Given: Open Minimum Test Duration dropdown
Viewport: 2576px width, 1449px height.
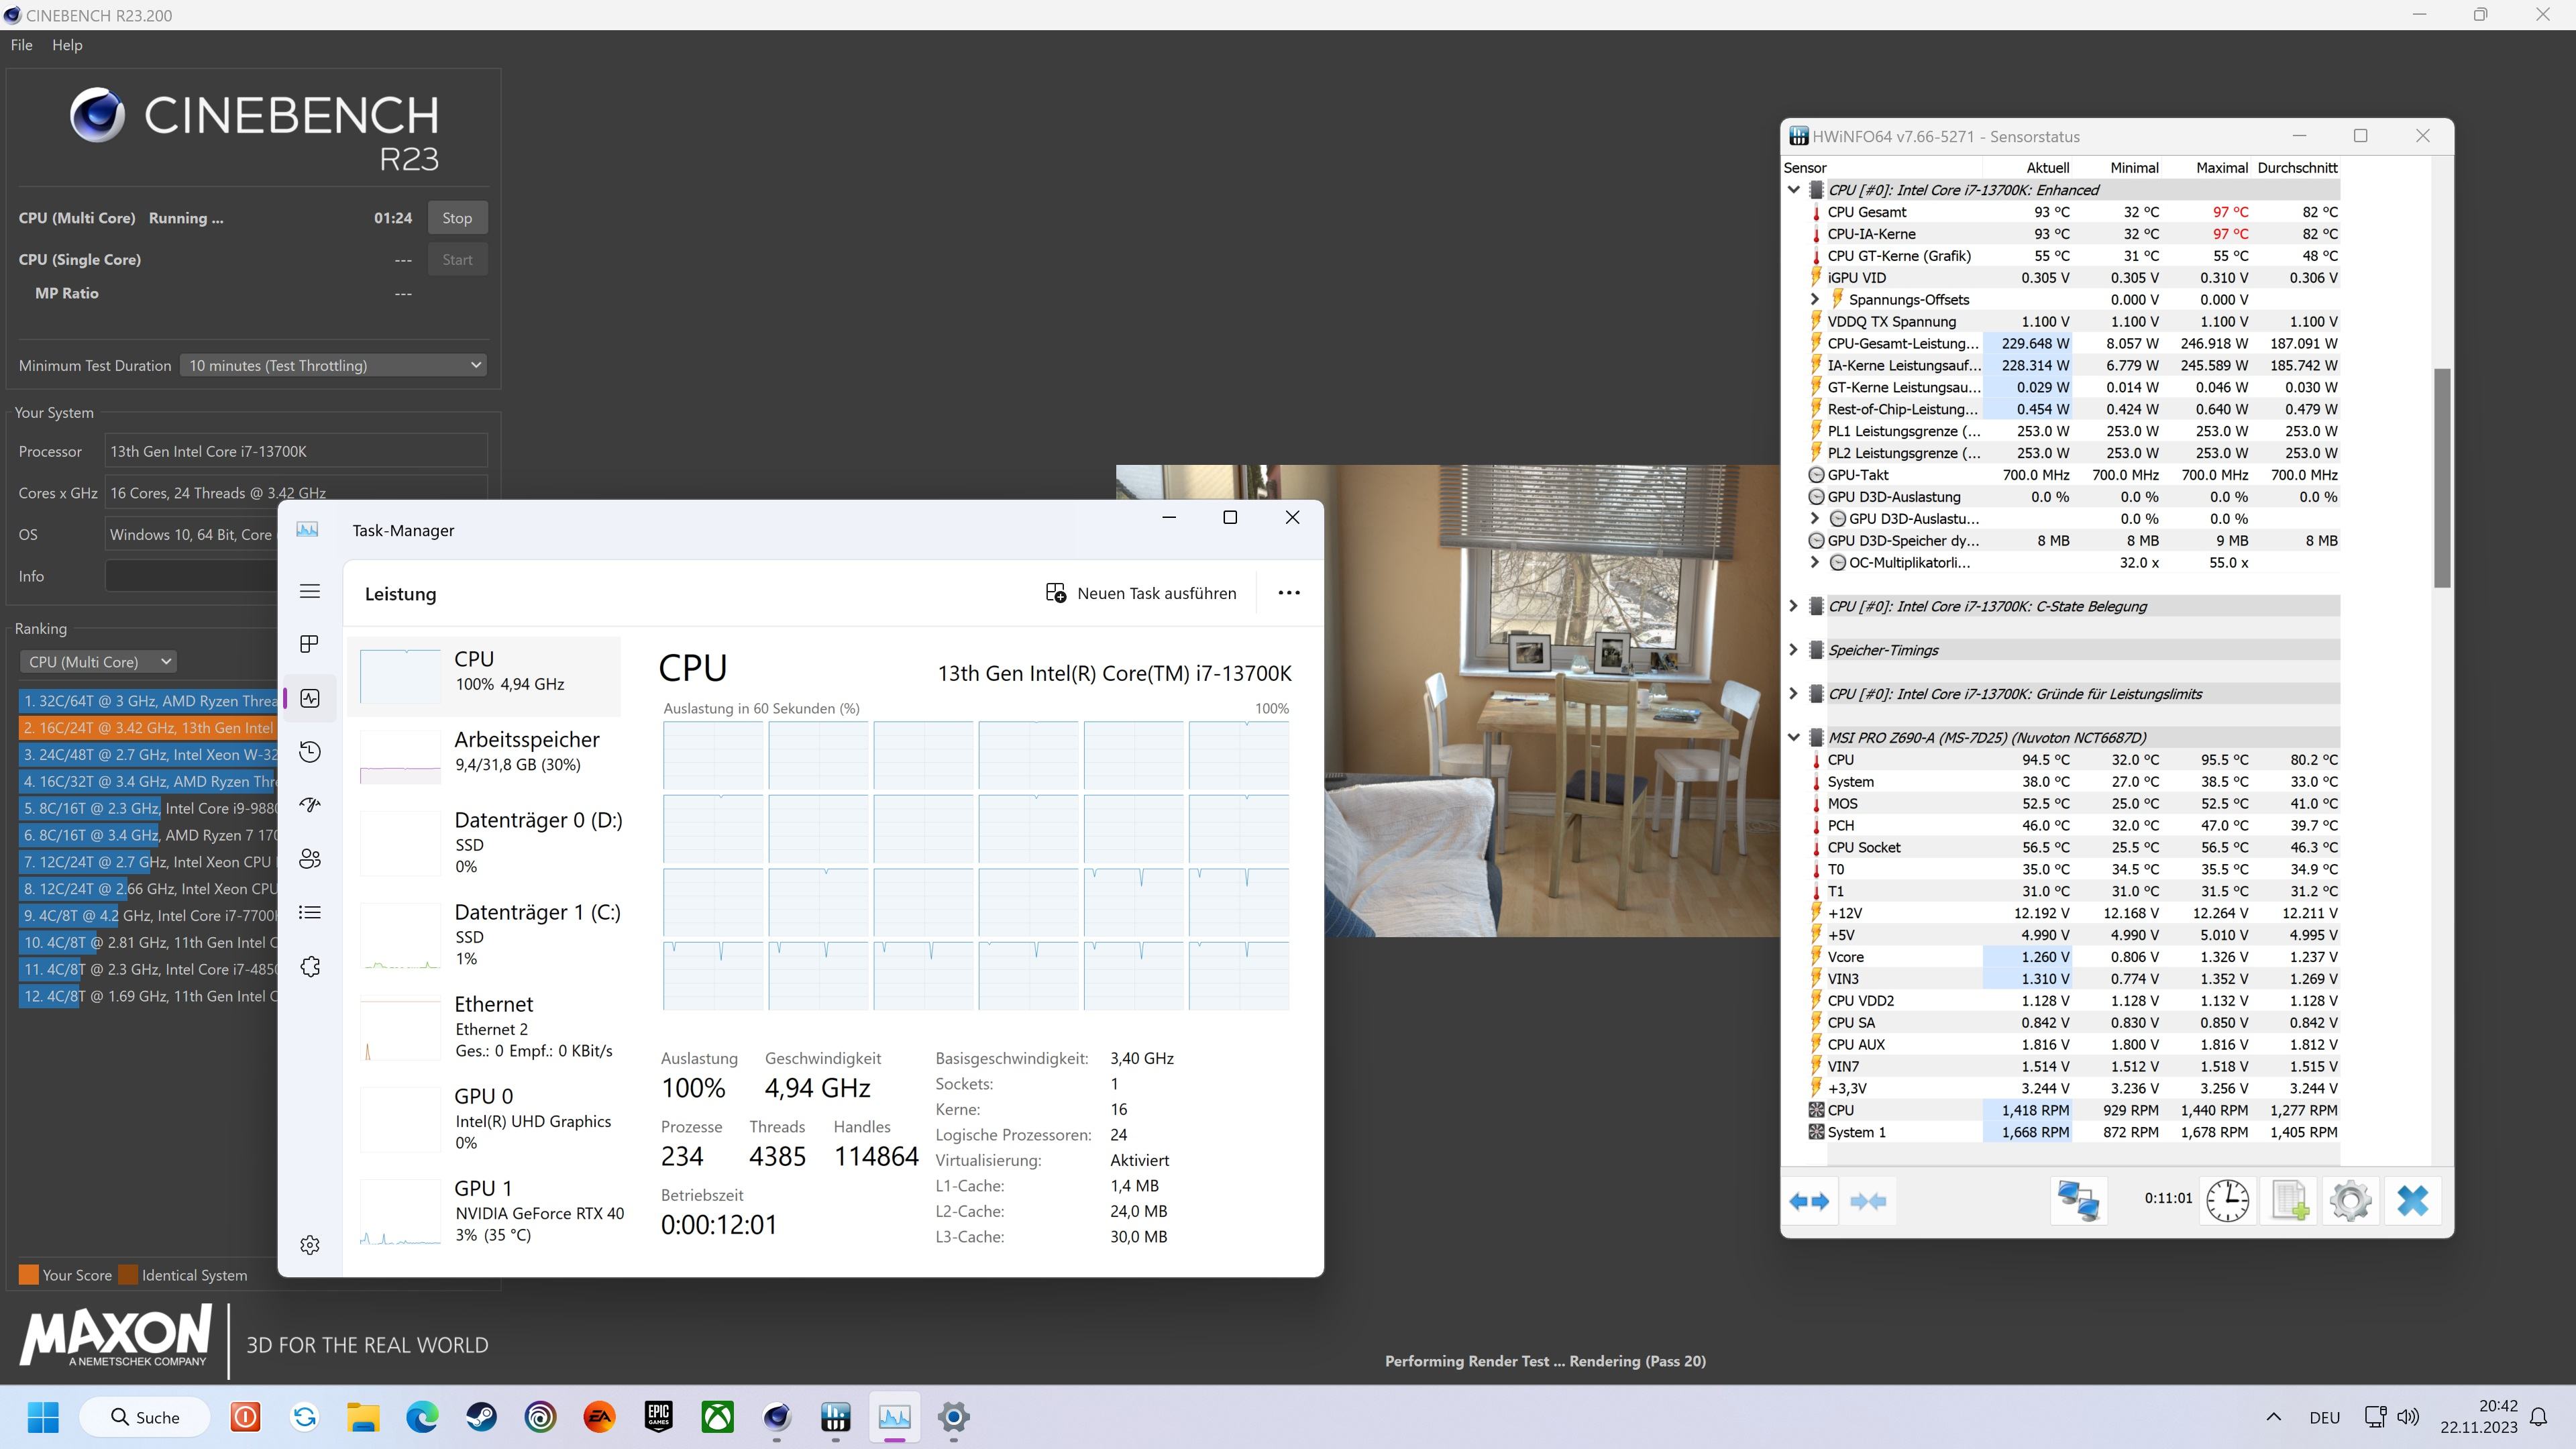Looking at the screenshot, I should click(334, 366).
